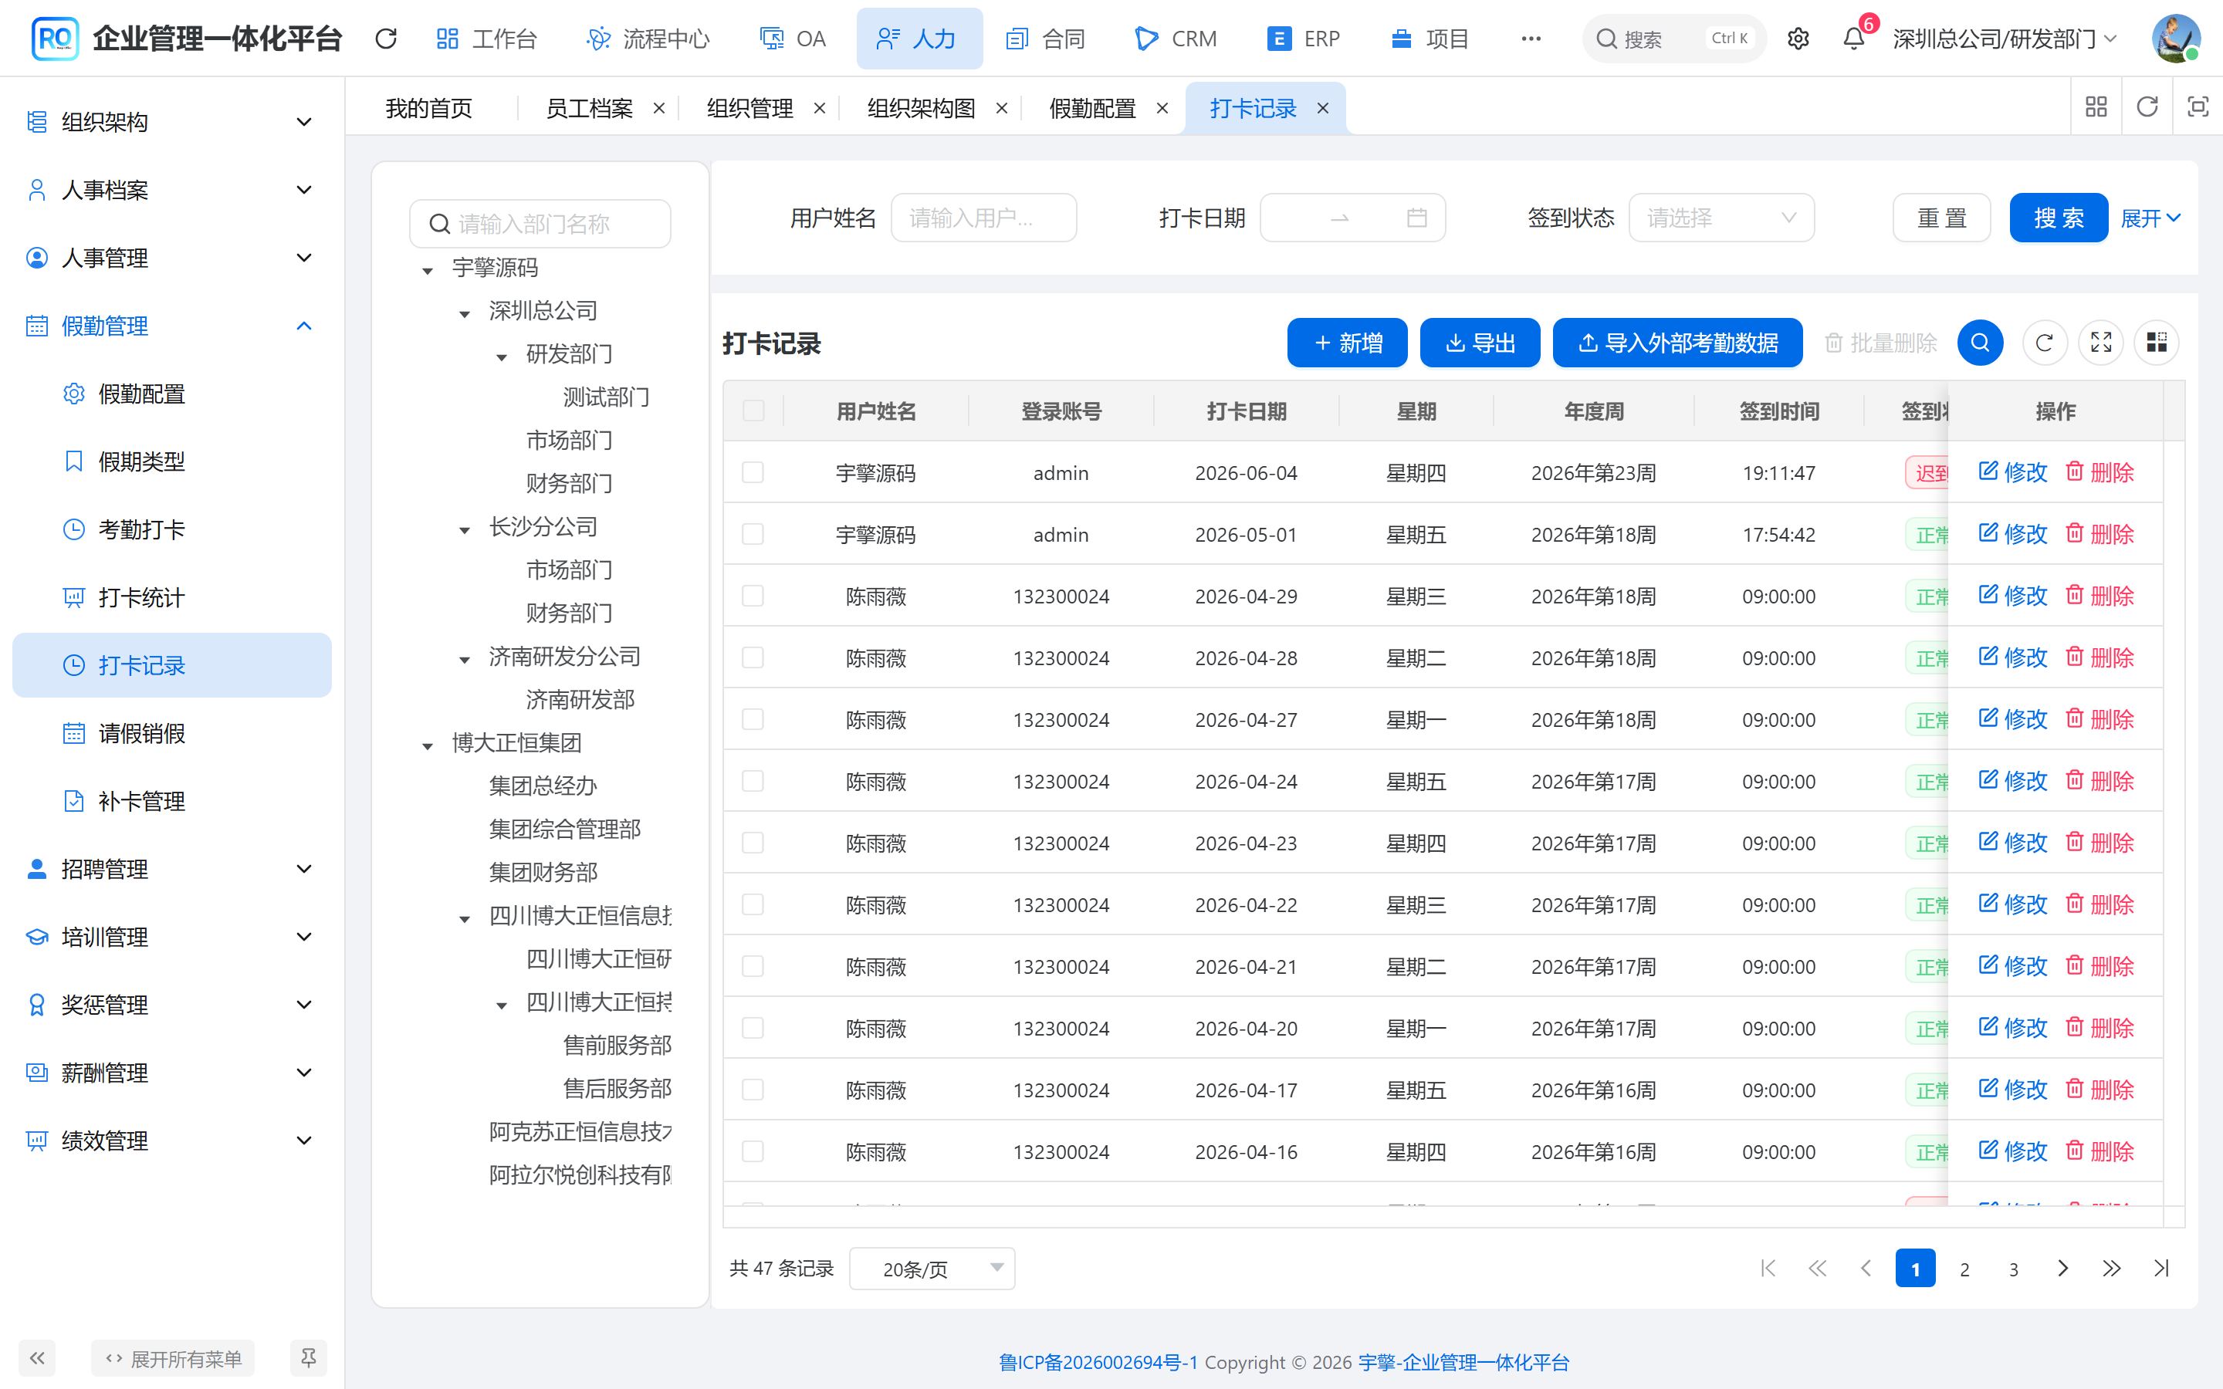Open the CRM top menu
The width and height of the screenshot is (2223, 1389).
click(1176, 39)
